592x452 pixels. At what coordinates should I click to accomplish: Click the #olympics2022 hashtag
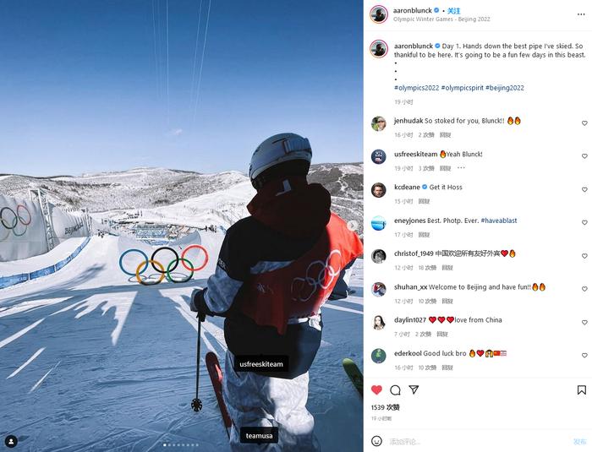point(416,88)
